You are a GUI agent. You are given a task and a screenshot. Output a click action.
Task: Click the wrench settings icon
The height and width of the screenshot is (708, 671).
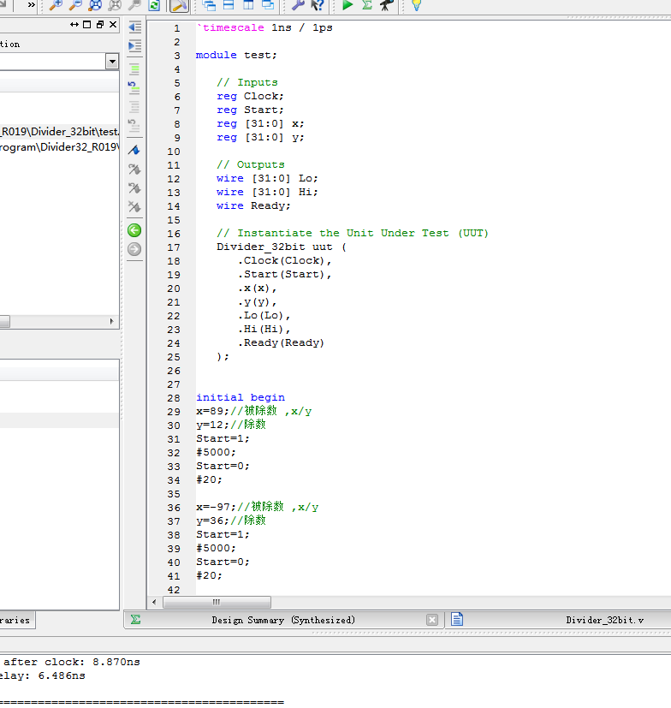298,5
